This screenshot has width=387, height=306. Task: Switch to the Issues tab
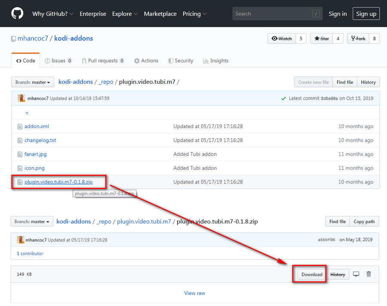coord(58,61)
